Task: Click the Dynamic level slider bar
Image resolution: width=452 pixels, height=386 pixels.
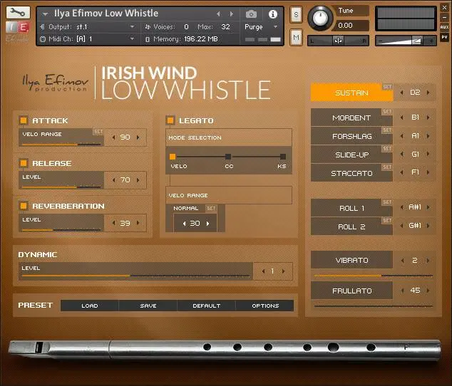Action: (135, 276)
